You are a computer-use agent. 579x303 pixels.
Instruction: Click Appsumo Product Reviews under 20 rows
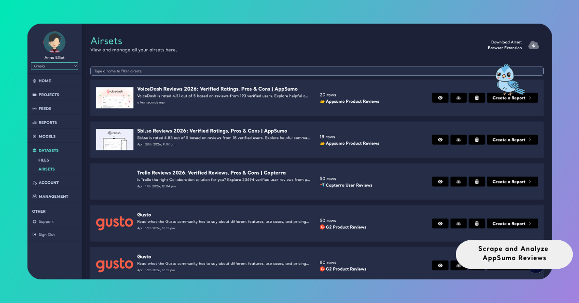pos(352,102)
